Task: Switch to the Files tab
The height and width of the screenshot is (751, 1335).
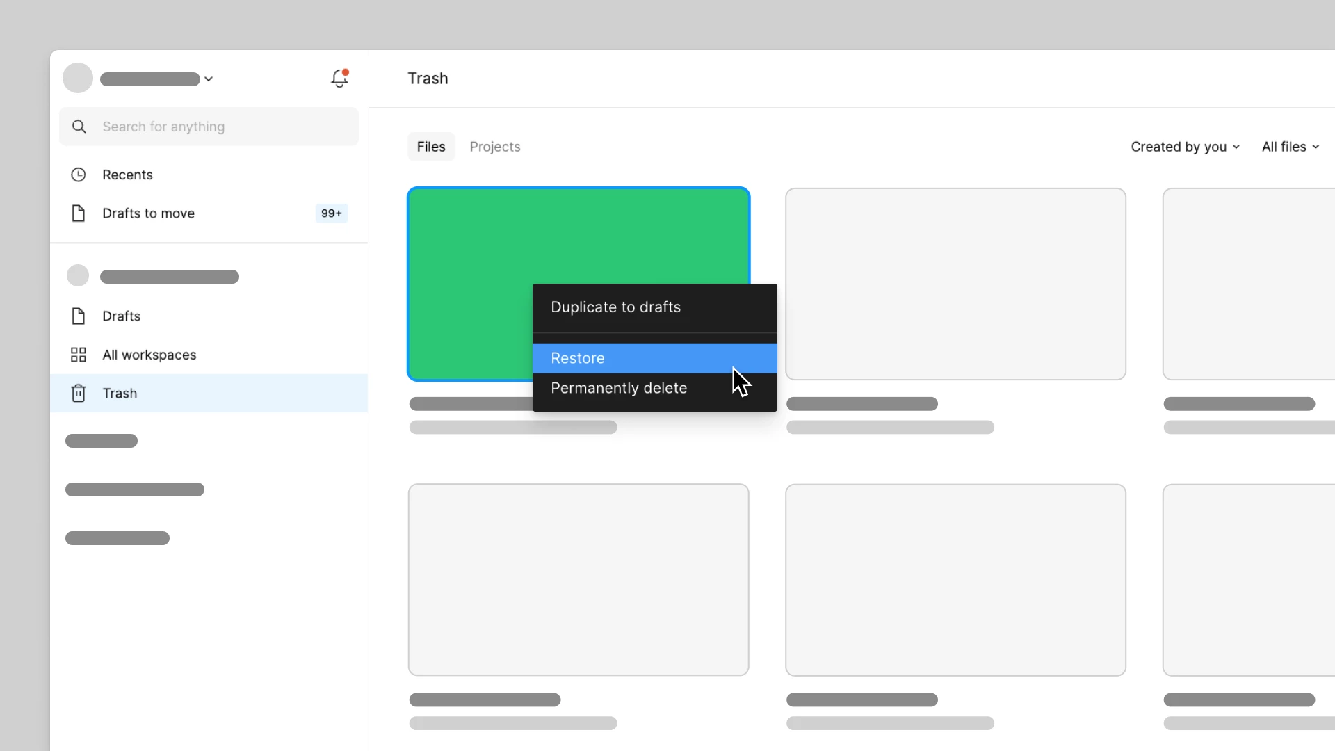Action: point(431,147)
